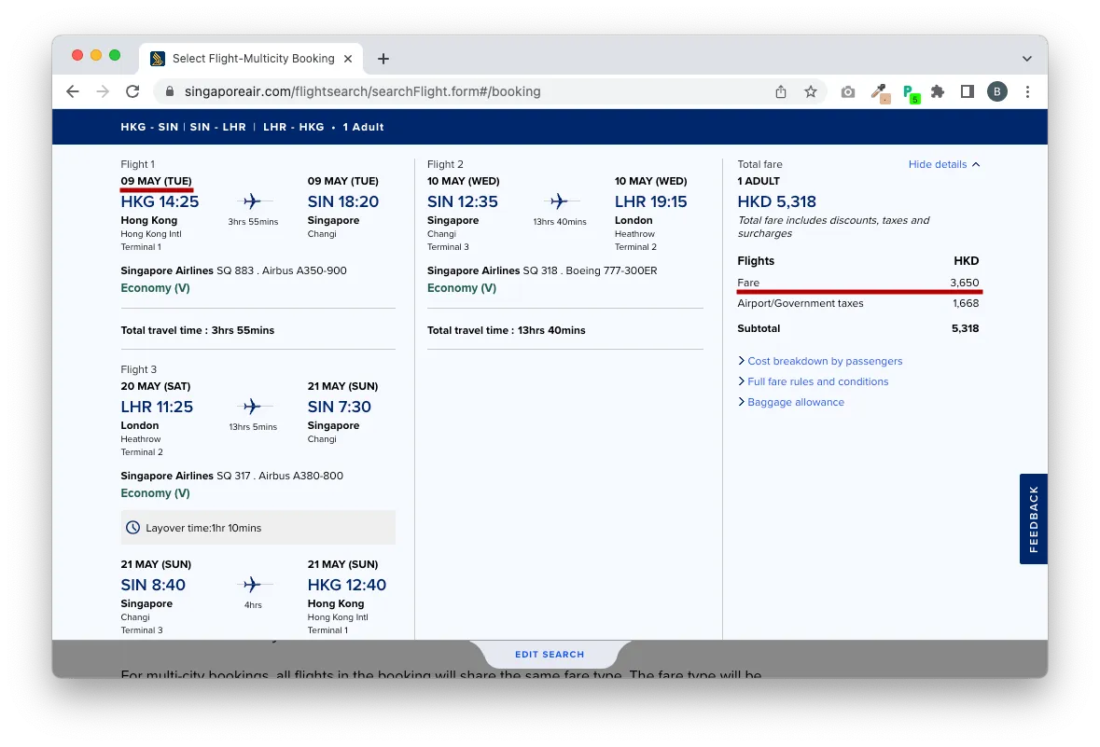
Task: Open the Extensions puzzle piece menu
Action: pyautogui.click(x=938, y=91)
